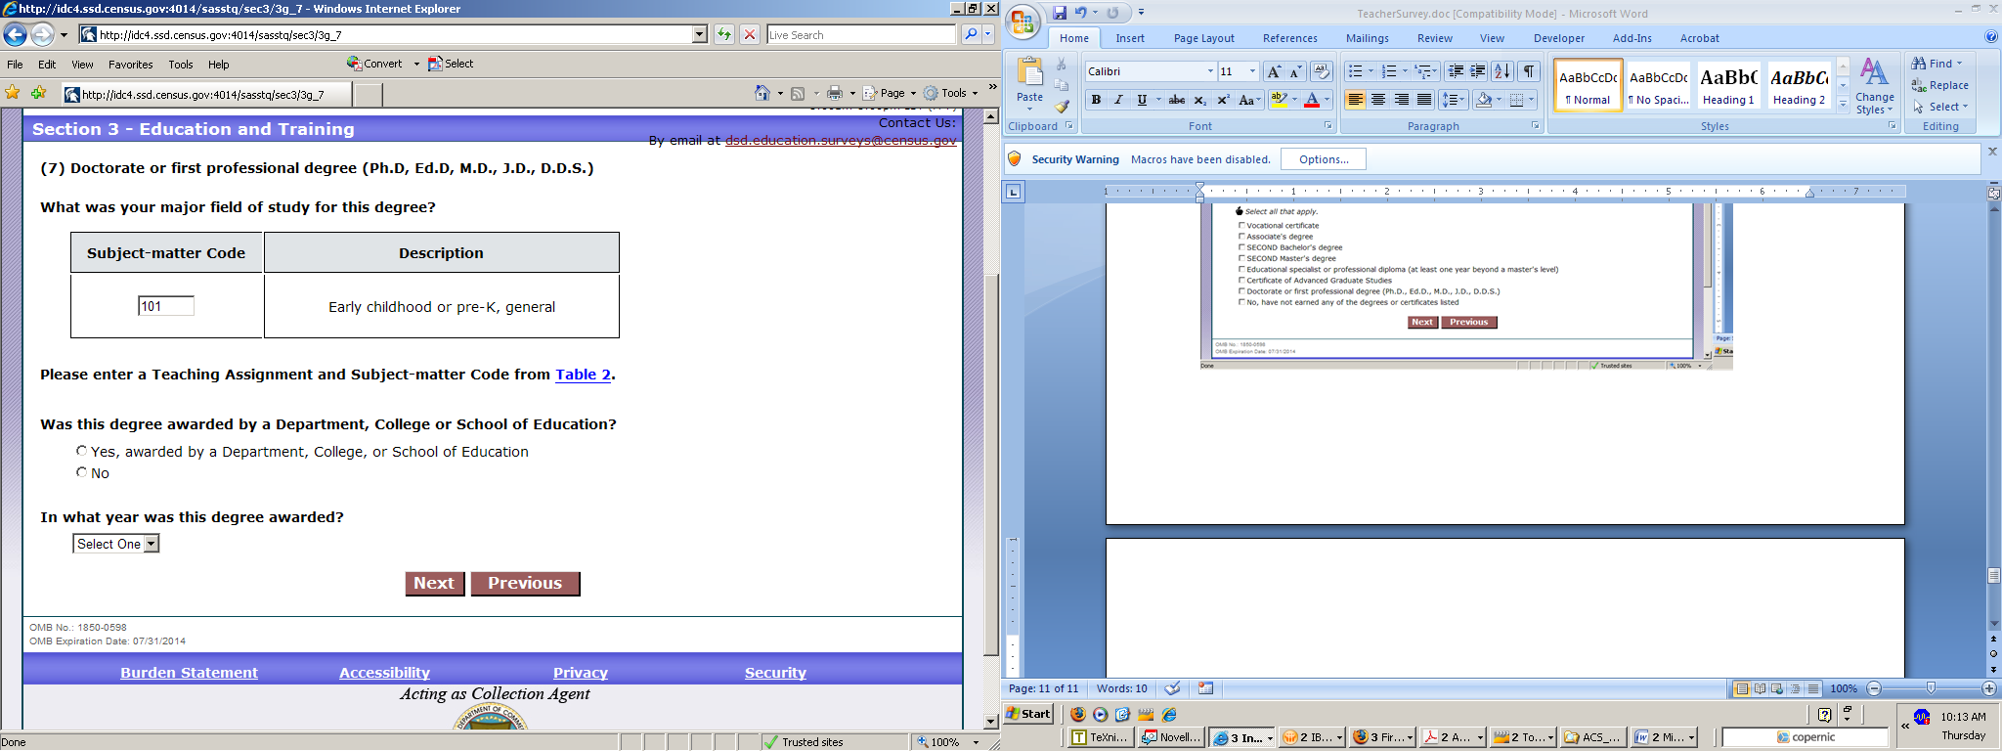The image size is (2002, 751).
Task: Click the Home icon in Internet Explorer
Action: click(x=762, y=93)
